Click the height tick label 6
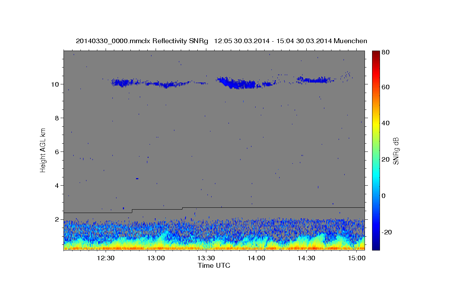The image size is (451, 300). pos(58,151)
